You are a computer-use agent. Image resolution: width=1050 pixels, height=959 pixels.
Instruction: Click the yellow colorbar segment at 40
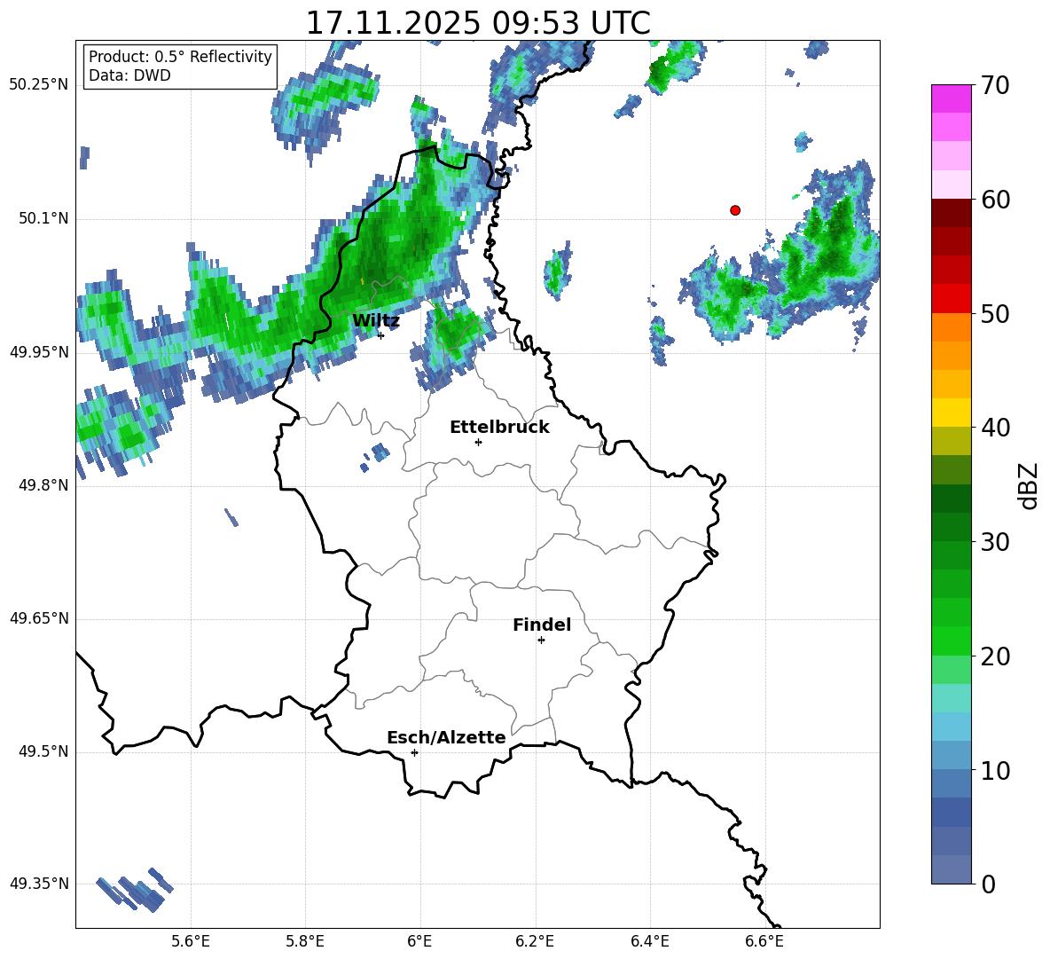(x=951, y=413)
